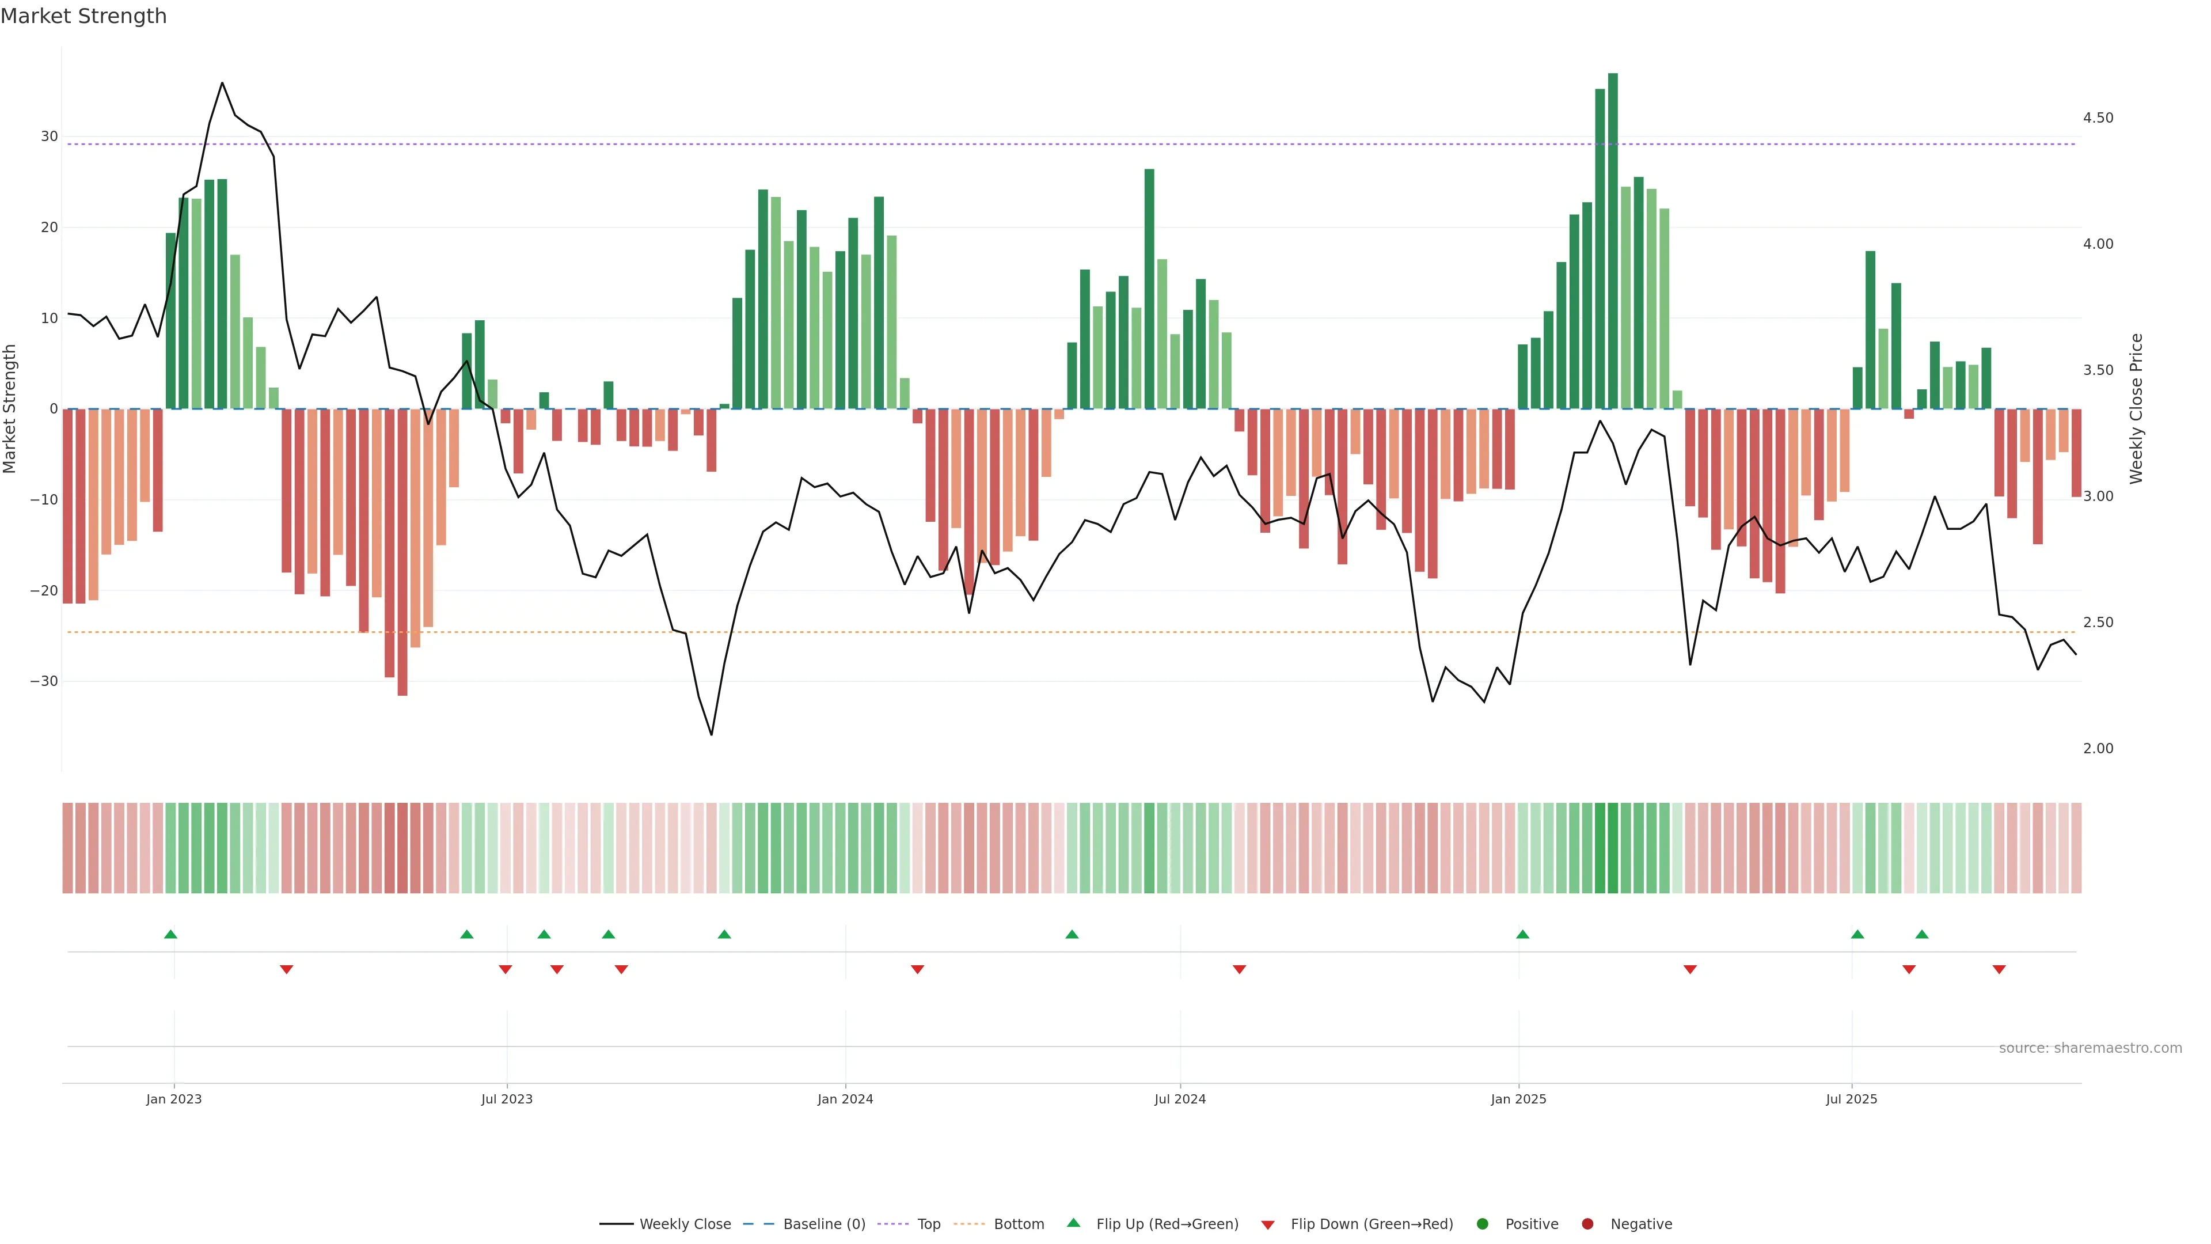
Task: Click the first green flip-up triangle marker
Action: click(x=171, y=934)
